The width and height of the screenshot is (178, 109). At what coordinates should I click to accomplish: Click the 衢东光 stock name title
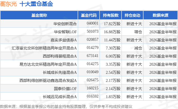(x=9, y=4)
